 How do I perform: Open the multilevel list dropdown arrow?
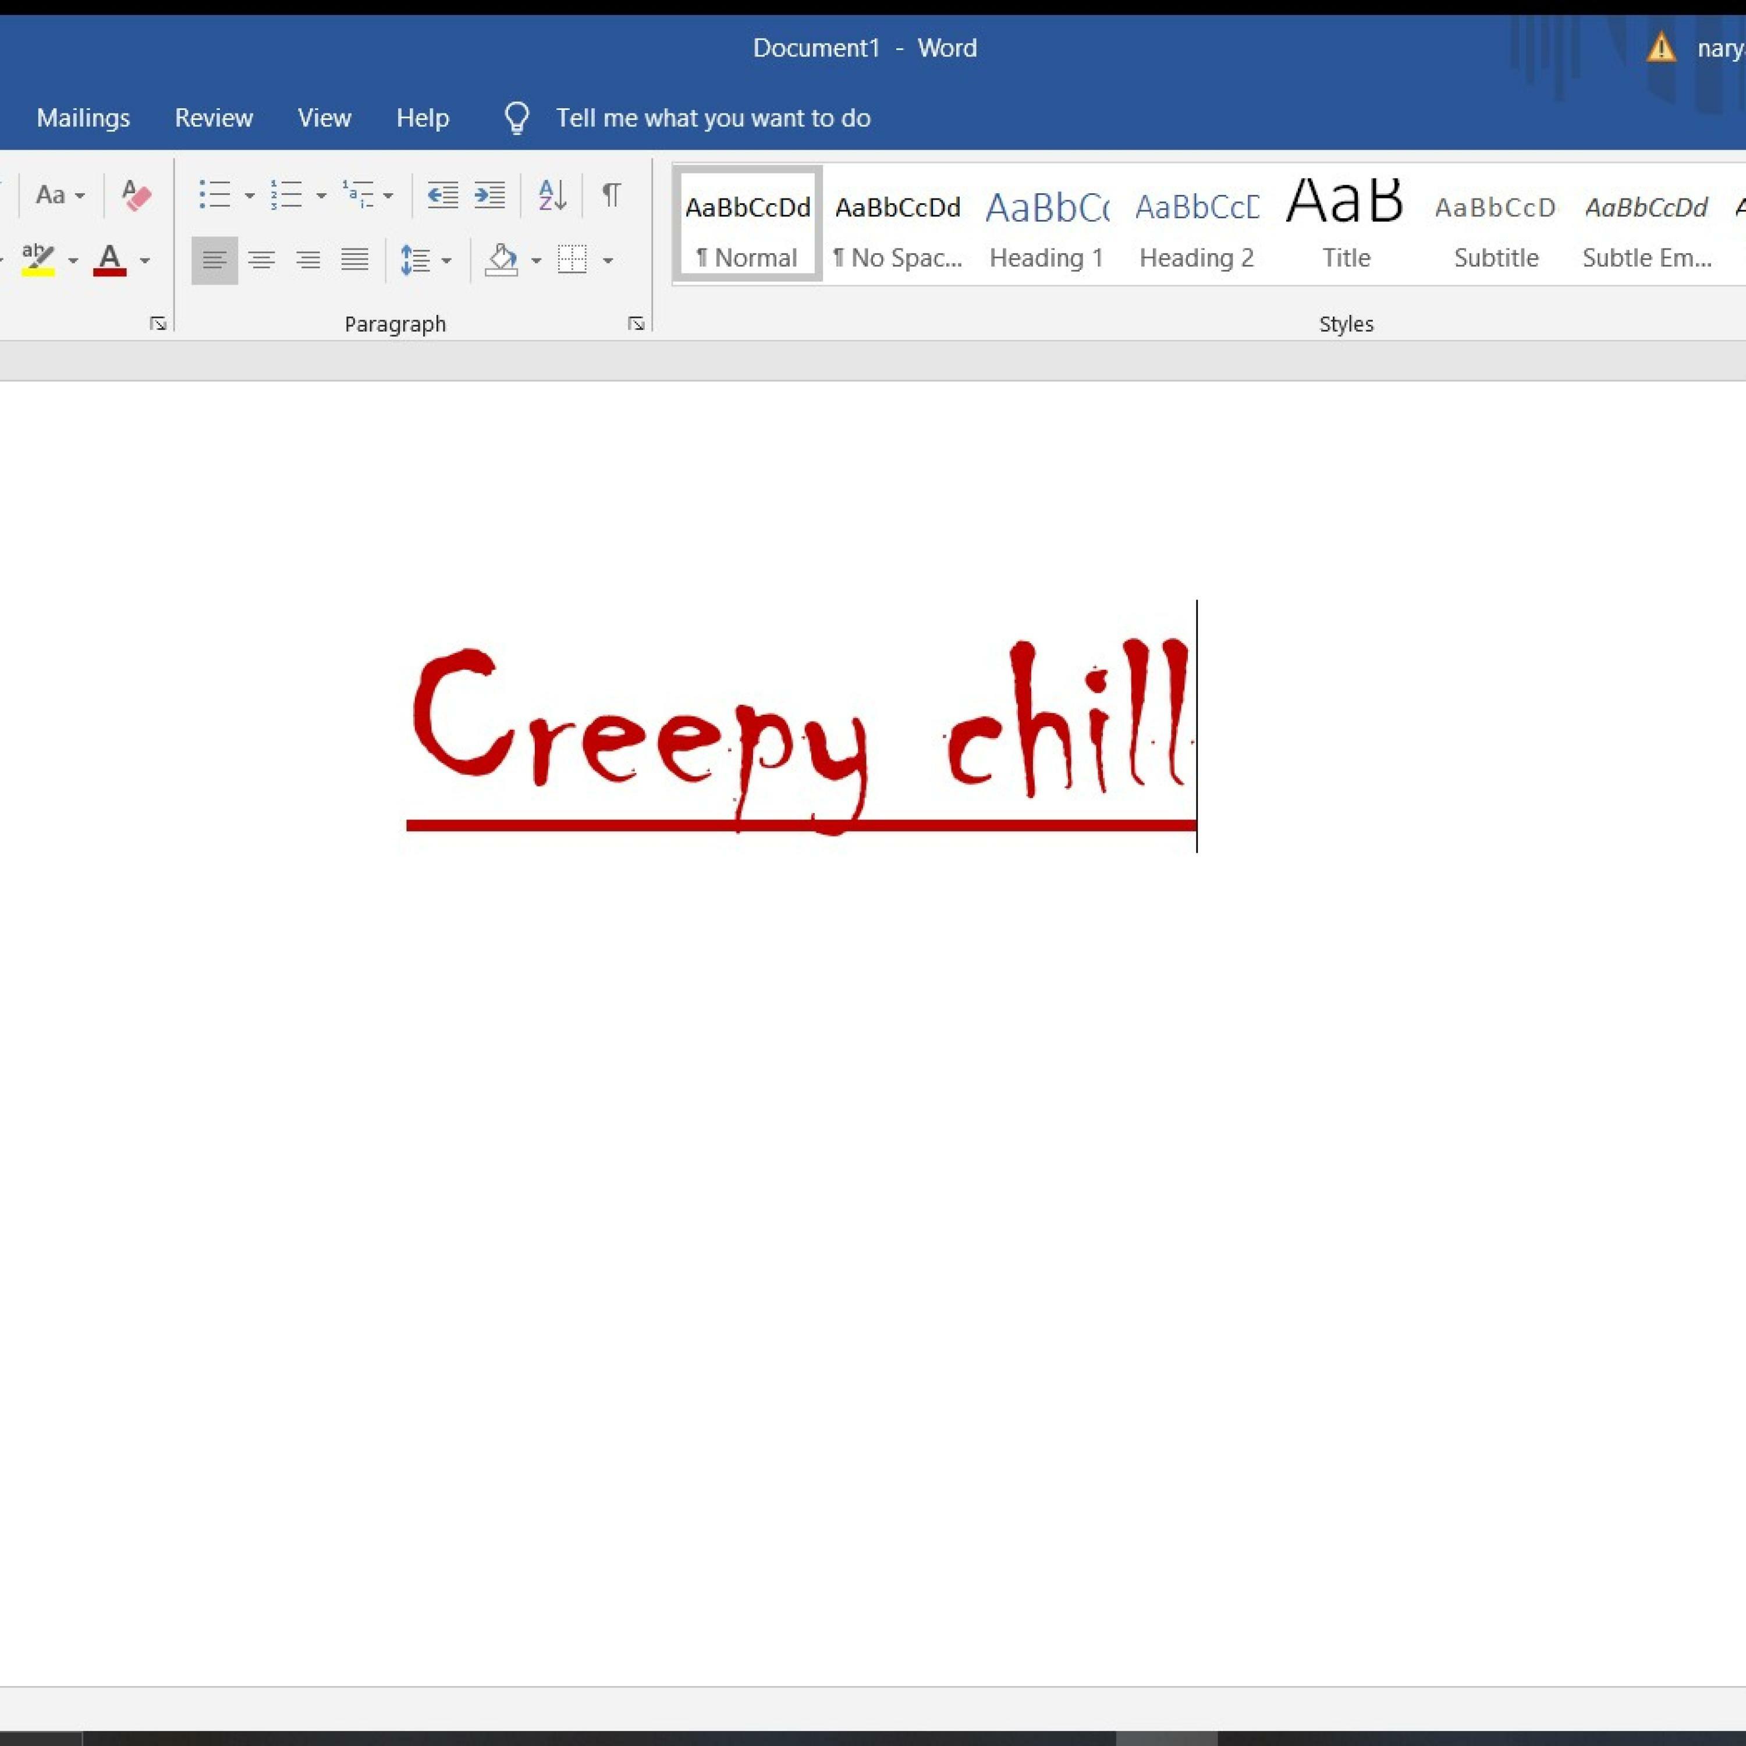(389, 195)
